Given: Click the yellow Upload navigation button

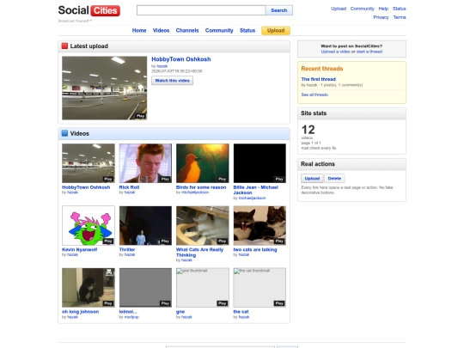Looking at the screenshot, I should 276,30.
